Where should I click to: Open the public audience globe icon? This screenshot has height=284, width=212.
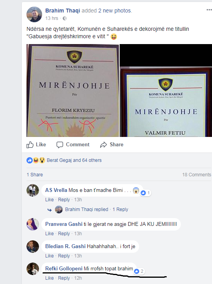coord(65,18)
